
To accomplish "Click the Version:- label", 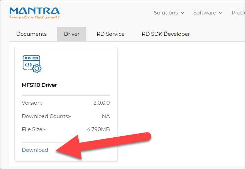I will point(33,103).
